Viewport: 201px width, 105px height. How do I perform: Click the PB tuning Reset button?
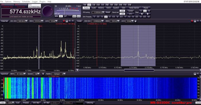coord(108,12)
